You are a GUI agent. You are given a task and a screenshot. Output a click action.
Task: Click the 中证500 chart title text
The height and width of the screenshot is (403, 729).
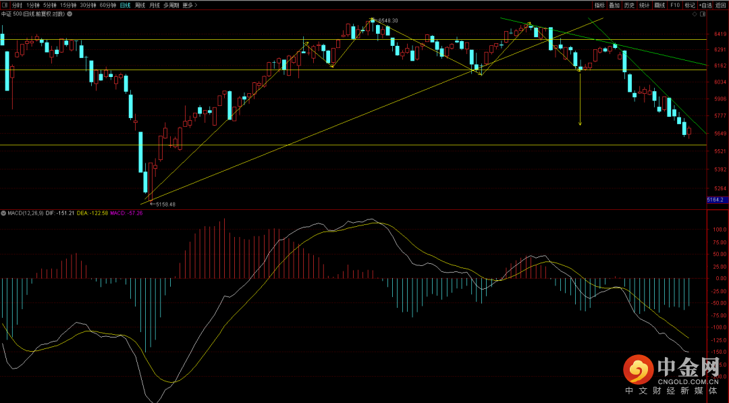[x=33, y=14]
